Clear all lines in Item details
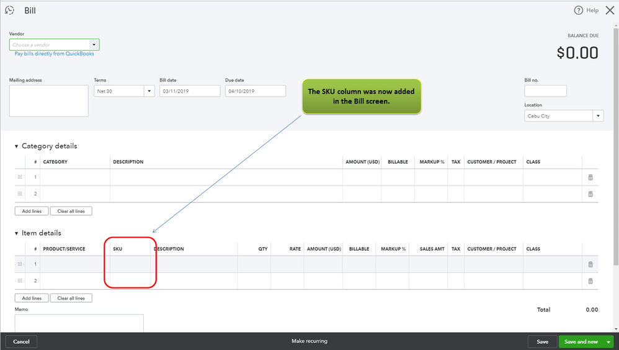Screen dimensions: 619x350 point(71,298)
